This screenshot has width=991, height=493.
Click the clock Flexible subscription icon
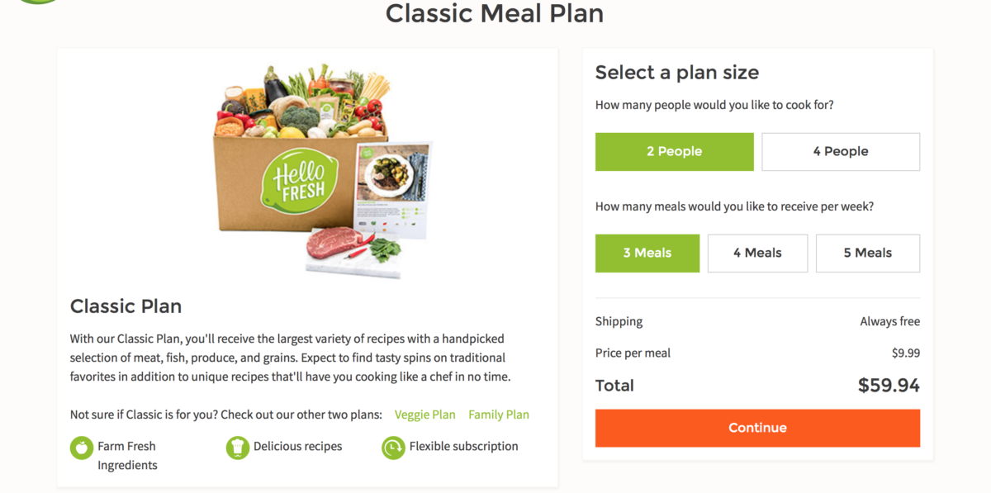pos(393,448)
